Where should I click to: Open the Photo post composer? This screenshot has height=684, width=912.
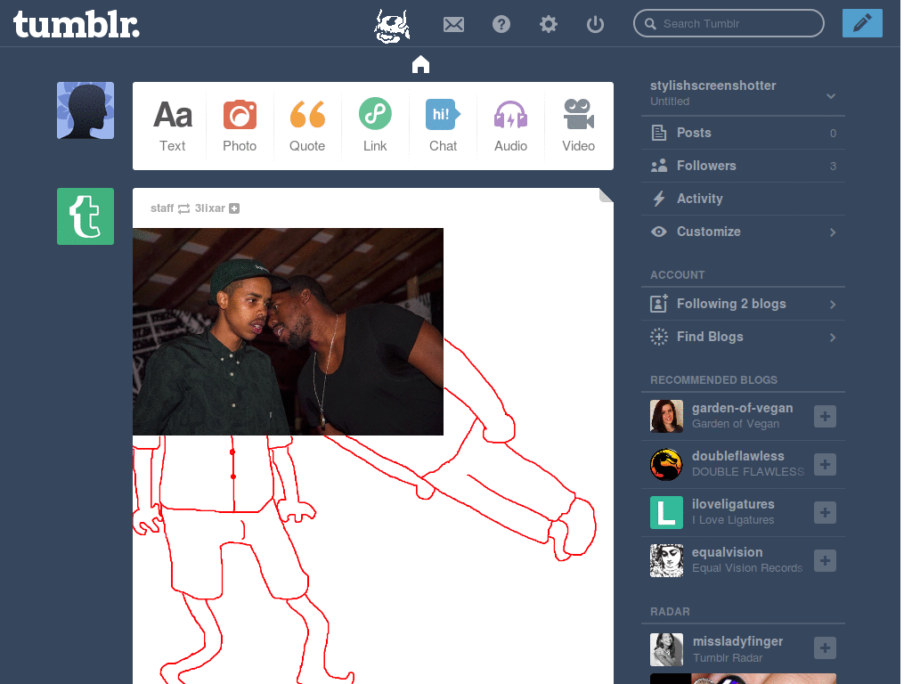click(x=240, y=125)
